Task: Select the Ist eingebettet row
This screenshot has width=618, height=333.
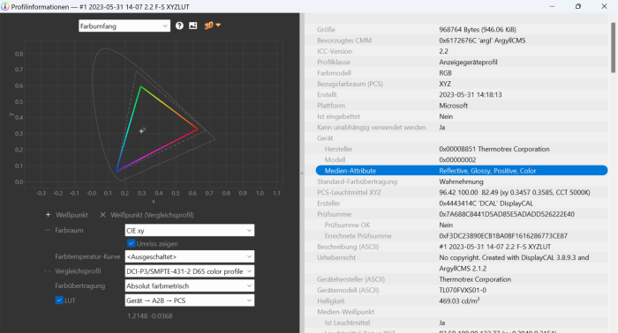Action: coord(462,116)
